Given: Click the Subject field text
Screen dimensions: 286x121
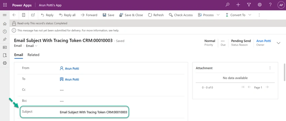Looking at the screenshot, I should coord(94,112).
